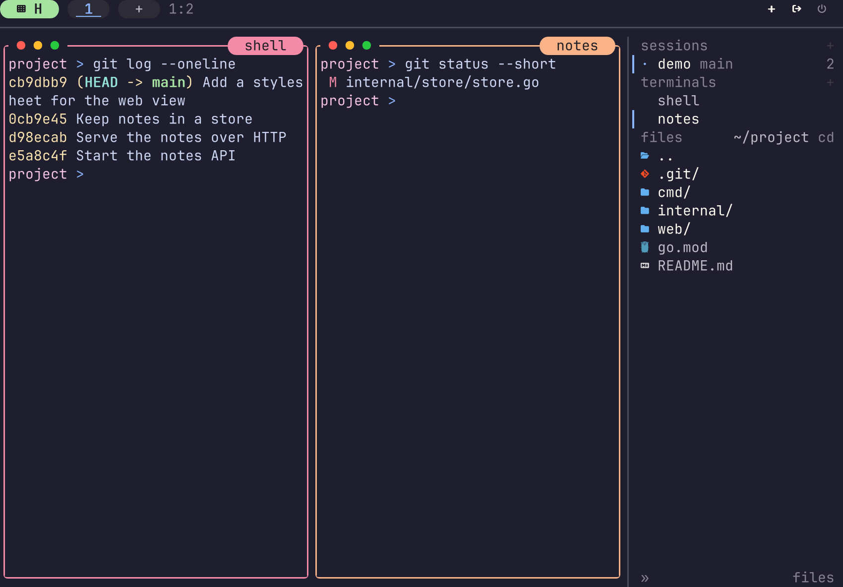
Task: Click commit hash e5a8c4f
Action: (x=38, y=156)
